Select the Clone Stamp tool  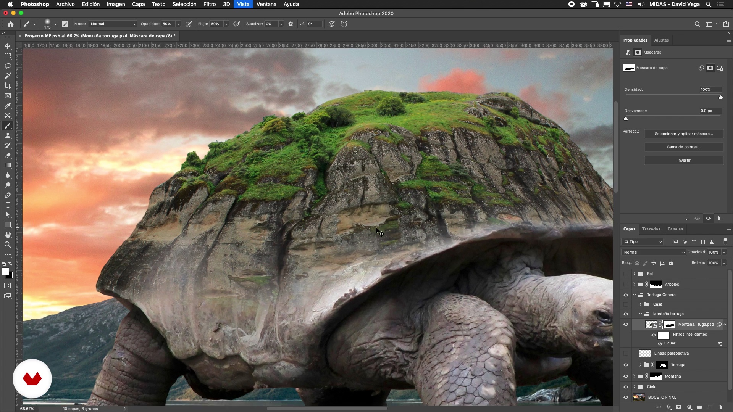tap(8, 136)
